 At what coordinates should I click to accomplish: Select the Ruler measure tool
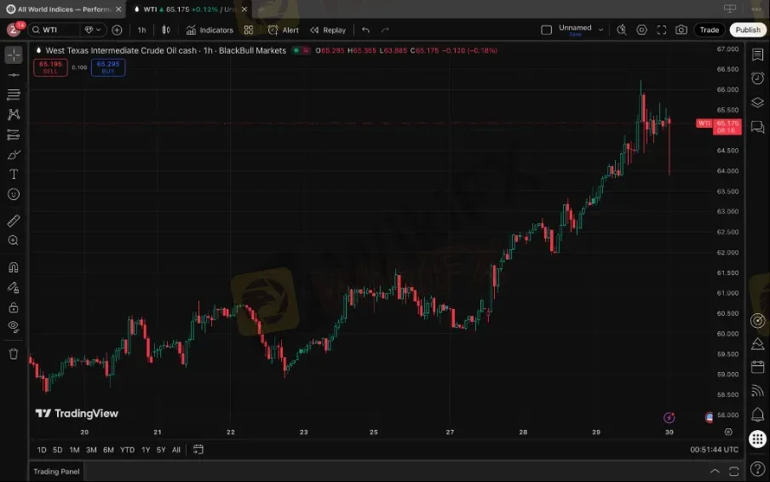(x=14, y=221)
